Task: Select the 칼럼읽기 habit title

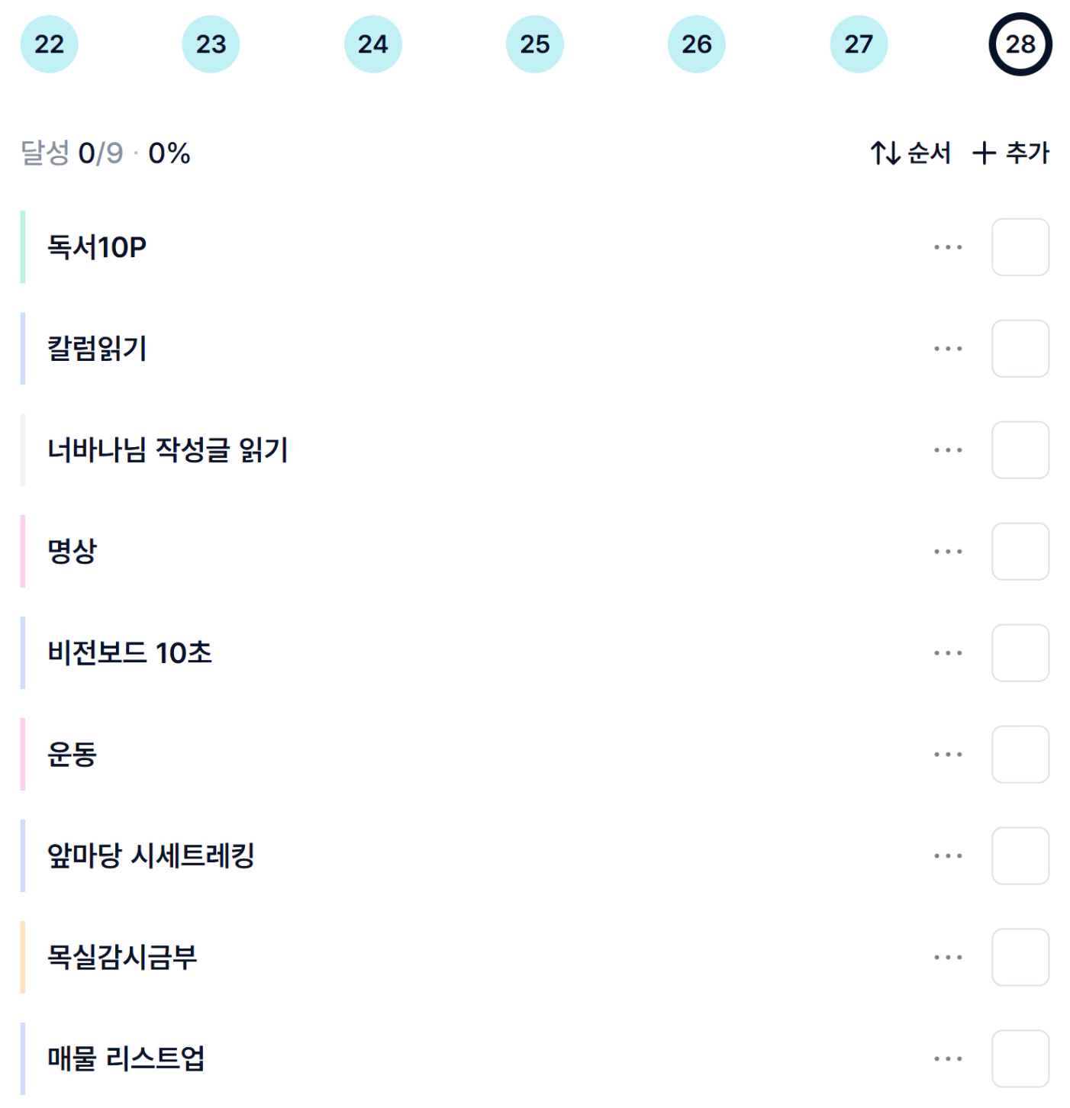Action: 97,349
